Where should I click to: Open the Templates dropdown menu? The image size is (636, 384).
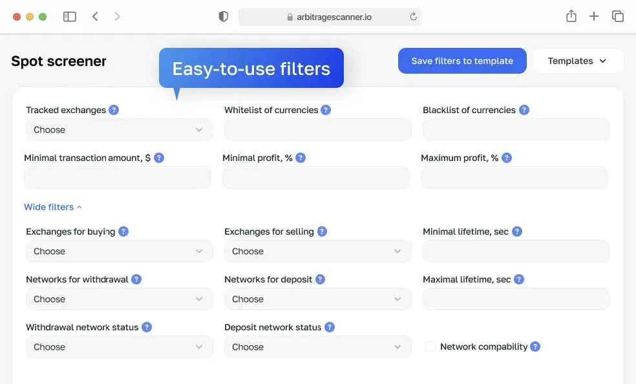(577, 61)
